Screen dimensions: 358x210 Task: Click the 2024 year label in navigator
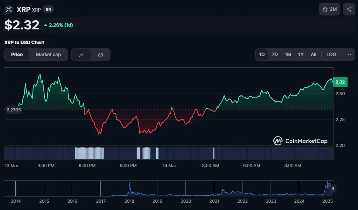point(299,201)
